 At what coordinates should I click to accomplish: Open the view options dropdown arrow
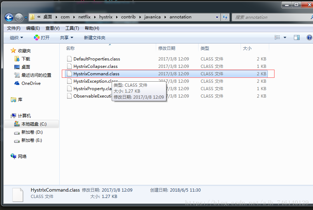[285, 37]
